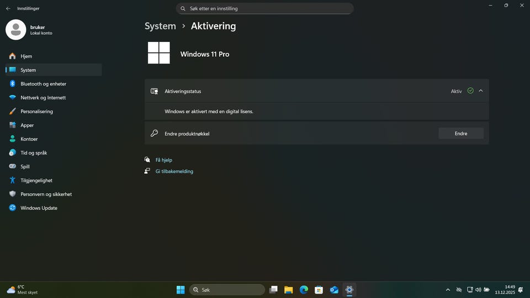Open Outlook from the taskbar
Viewport: 530px width, 298px height.
[x=334, y=290]
